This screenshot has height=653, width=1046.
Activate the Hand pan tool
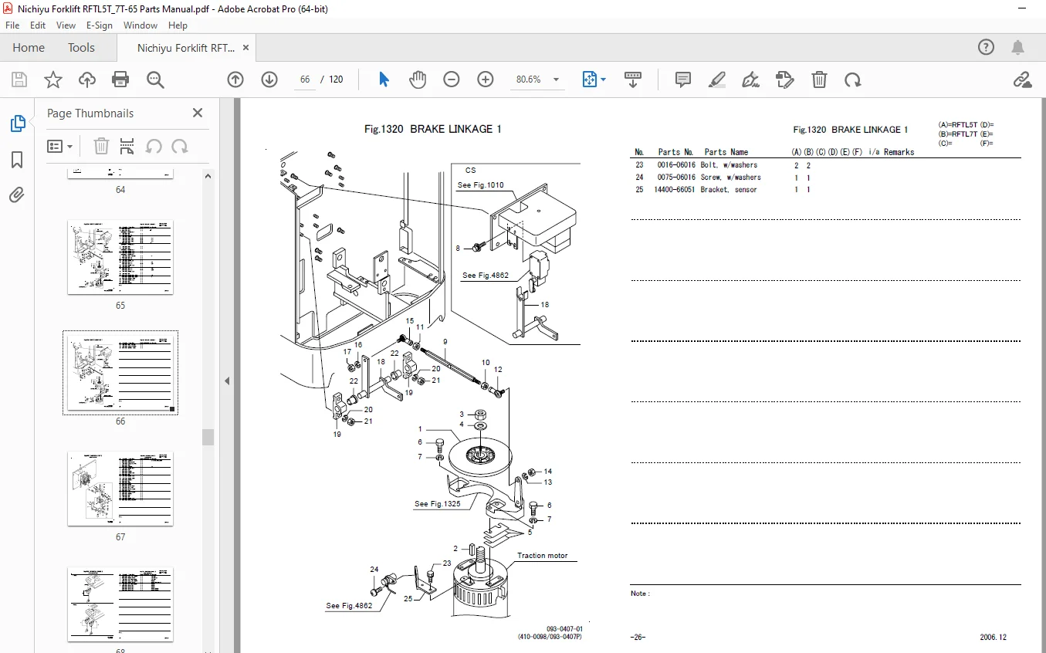click(x=418, y=80)
